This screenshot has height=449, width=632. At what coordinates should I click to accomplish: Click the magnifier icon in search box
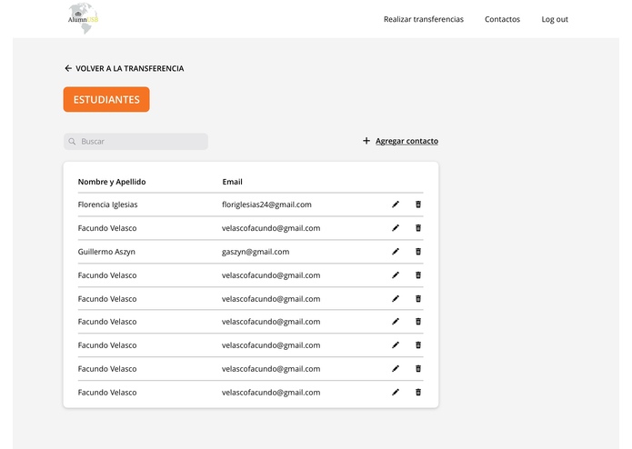tap(72, 142)
